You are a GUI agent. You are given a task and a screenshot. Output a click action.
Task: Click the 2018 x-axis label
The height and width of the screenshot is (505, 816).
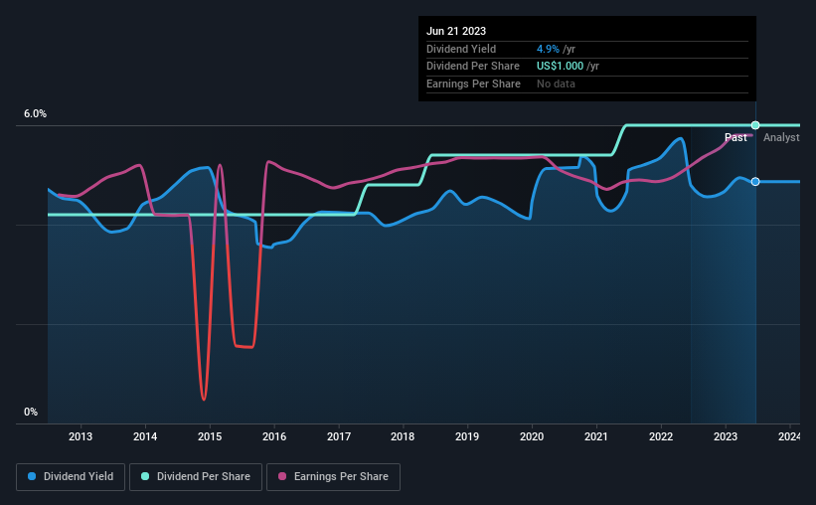[403, 436]
